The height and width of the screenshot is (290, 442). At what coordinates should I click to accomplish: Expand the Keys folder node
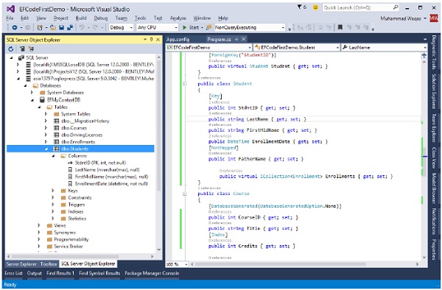(53, 191)
